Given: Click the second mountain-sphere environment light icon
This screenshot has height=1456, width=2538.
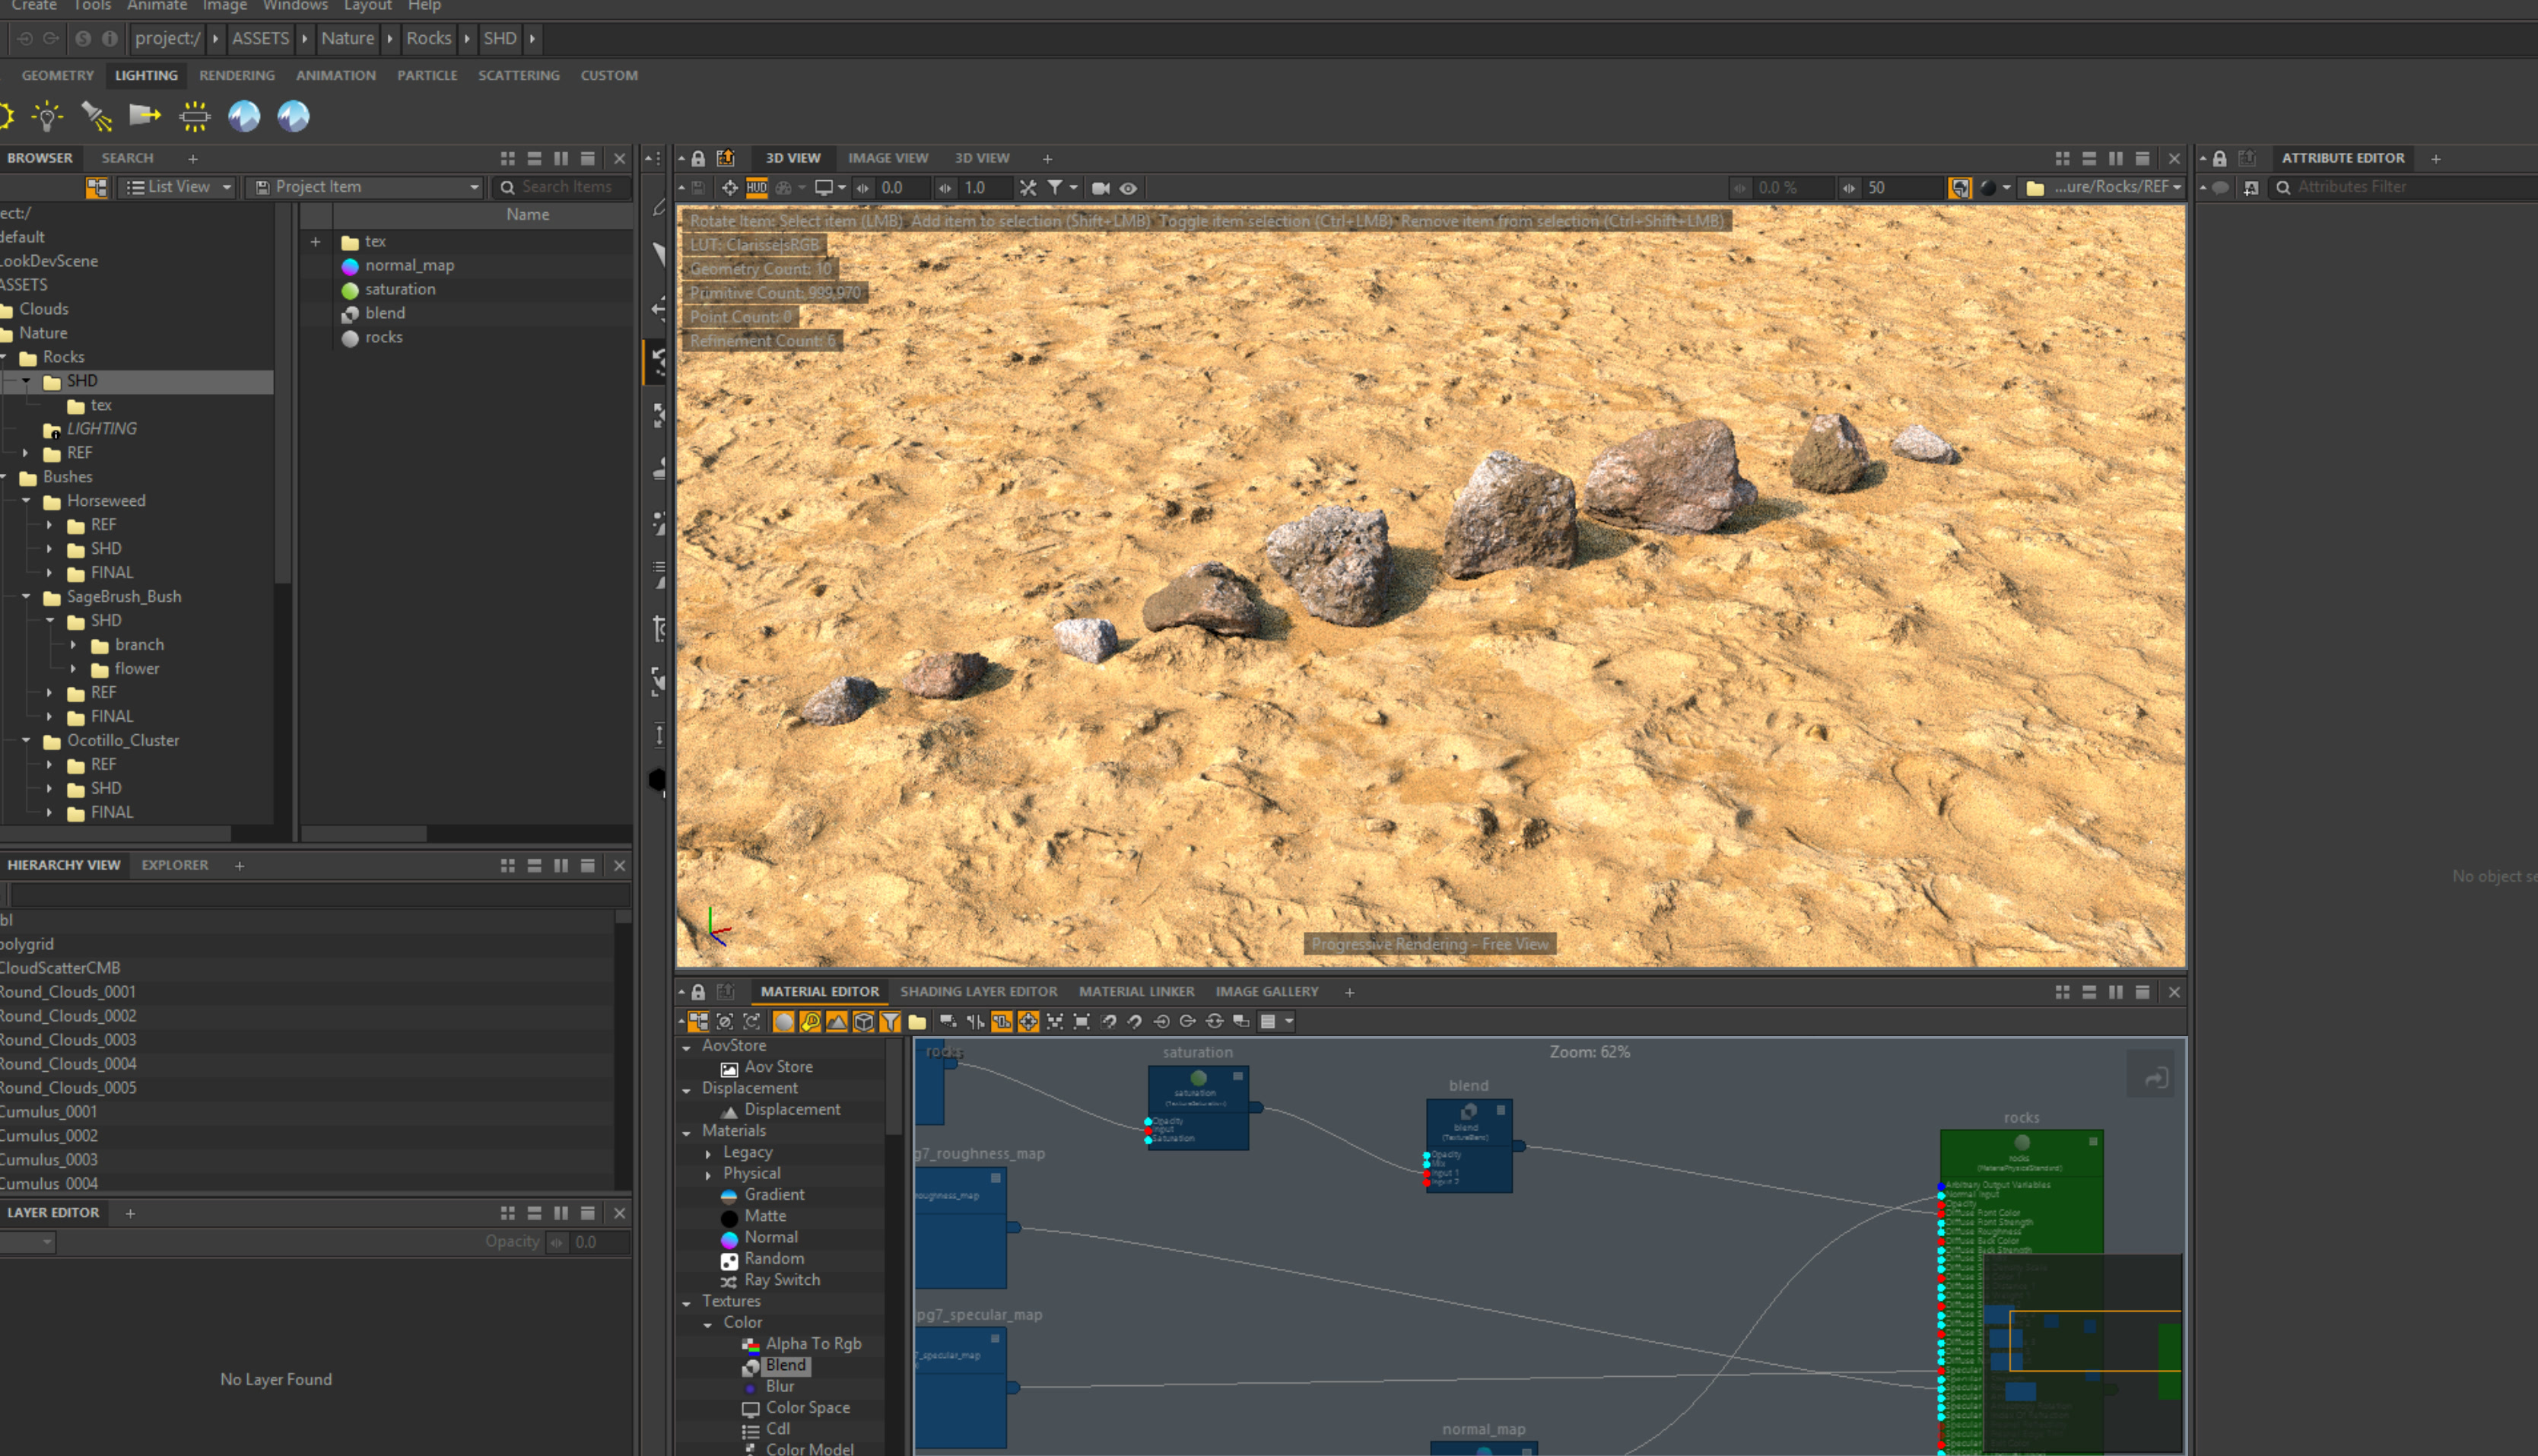Looking at the screenshot, I should [293, 116].
